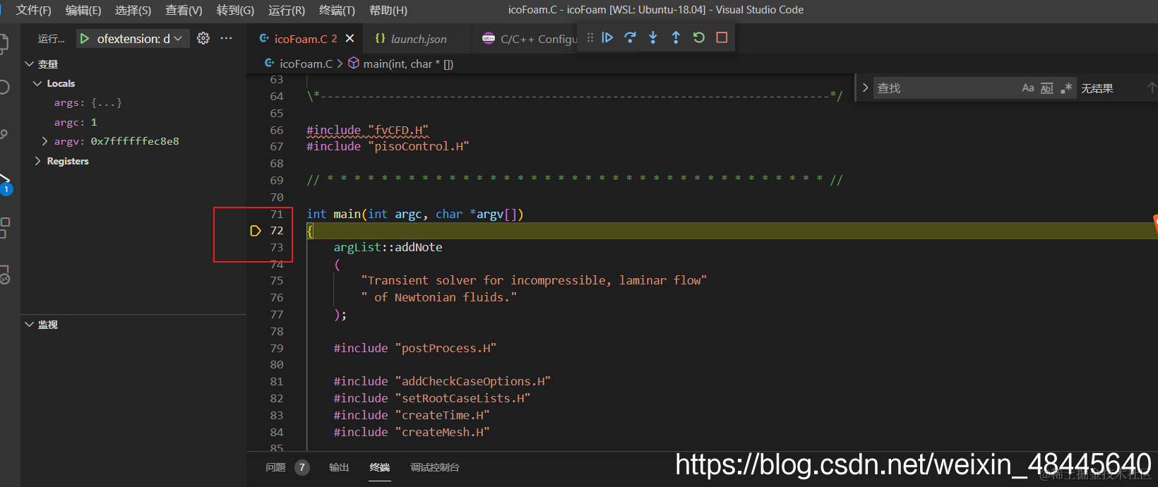The width and height of the screenshot is (1158, 487).
Task: Open the 选择(S) menu
Action: pos(133,10)
